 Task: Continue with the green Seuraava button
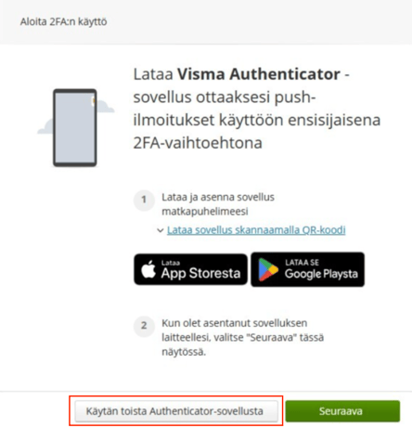[342, 411]
